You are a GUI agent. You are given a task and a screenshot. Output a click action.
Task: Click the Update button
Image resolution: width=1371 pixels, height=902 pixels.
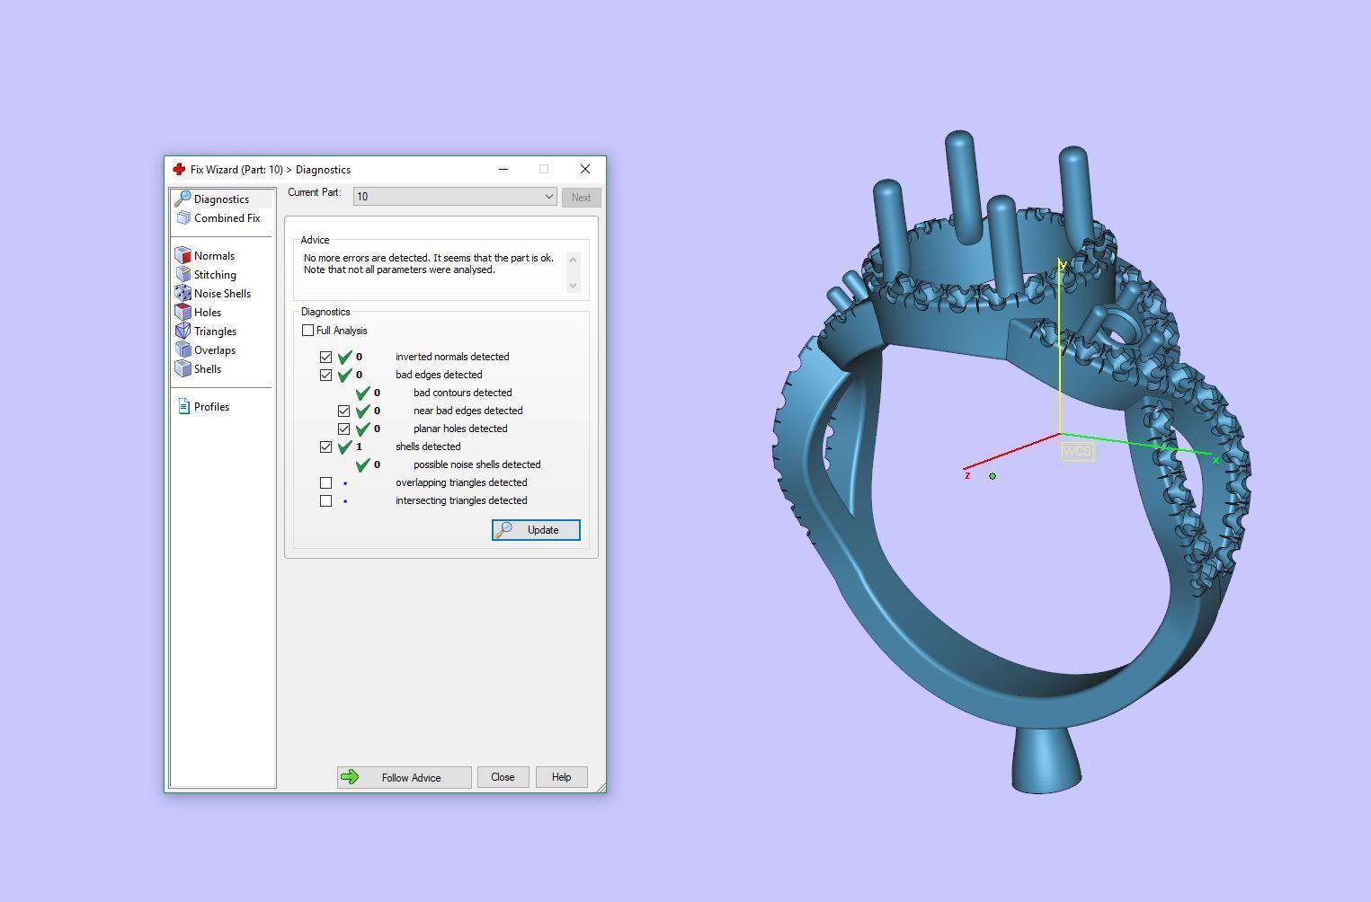tap(536, 530)
